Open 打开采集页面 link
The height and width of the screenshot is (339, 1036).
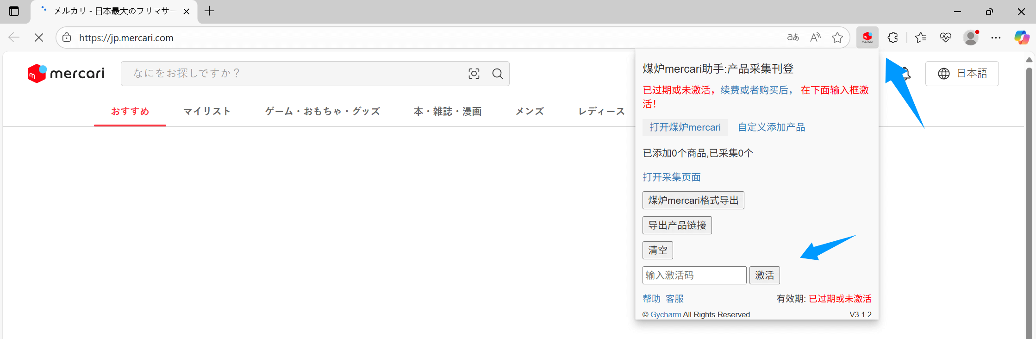click(672, 177)
